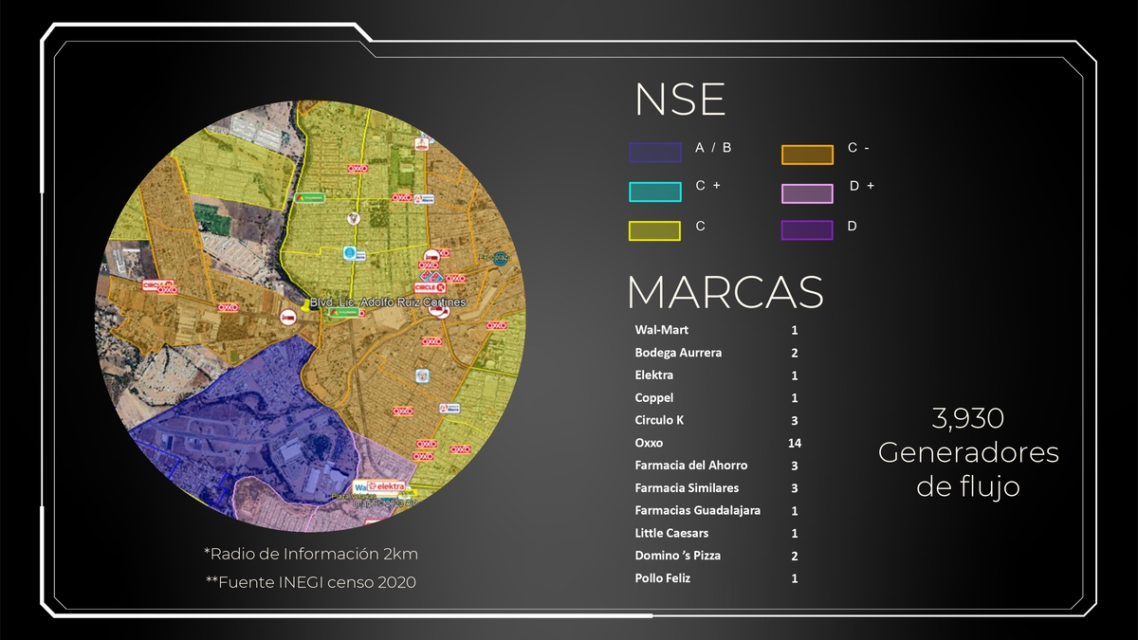Click the NSE heading
This screenshot has height=640, width=1138.
coord(679,101)
